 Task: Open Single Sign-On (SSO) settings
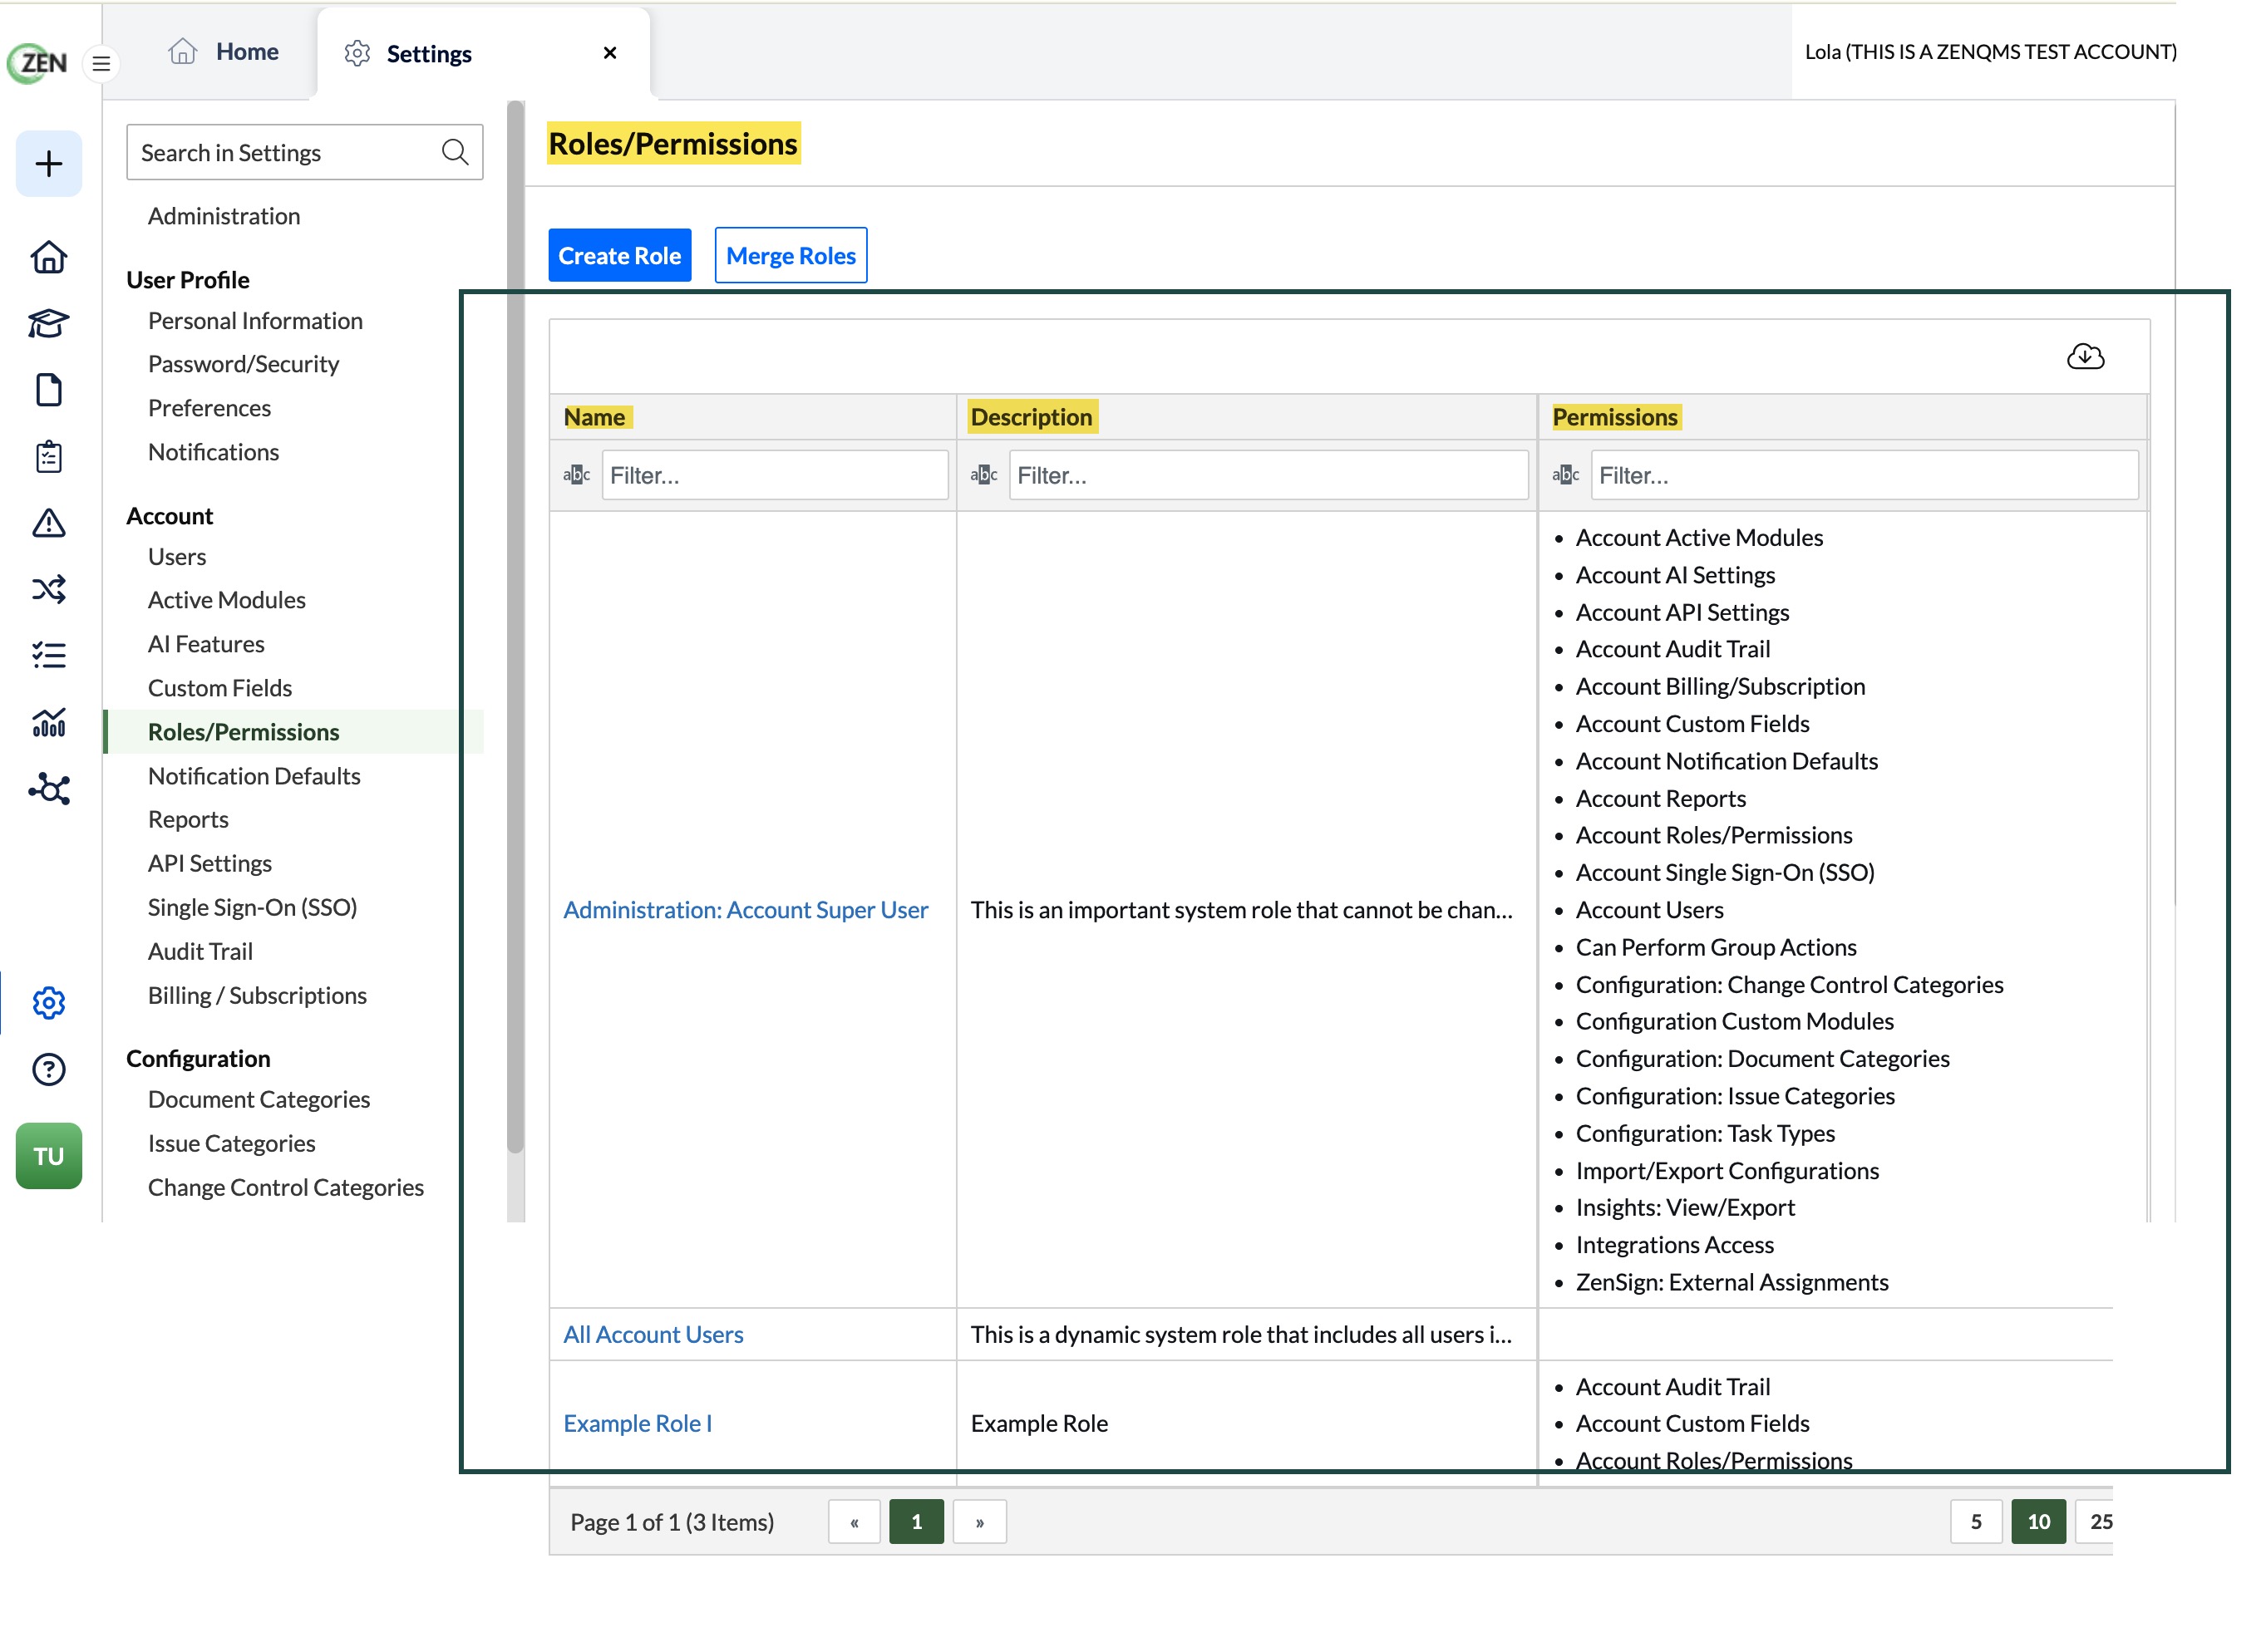(252, 908)
